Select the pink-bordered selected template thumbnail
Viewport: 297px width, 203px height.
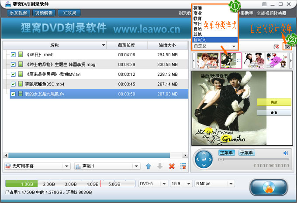(x=231, y=61)
